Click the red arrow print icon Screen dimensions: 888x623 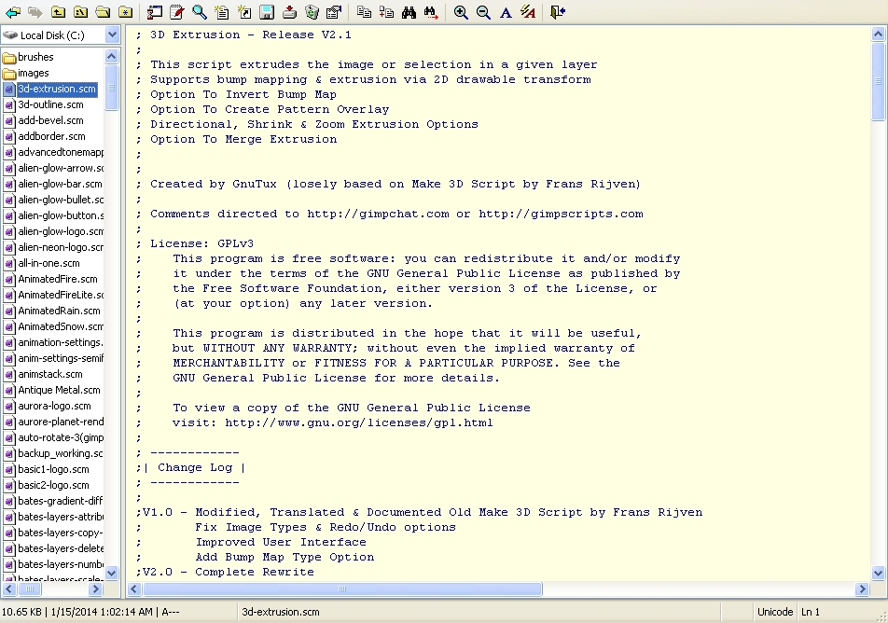pos(289,12)
